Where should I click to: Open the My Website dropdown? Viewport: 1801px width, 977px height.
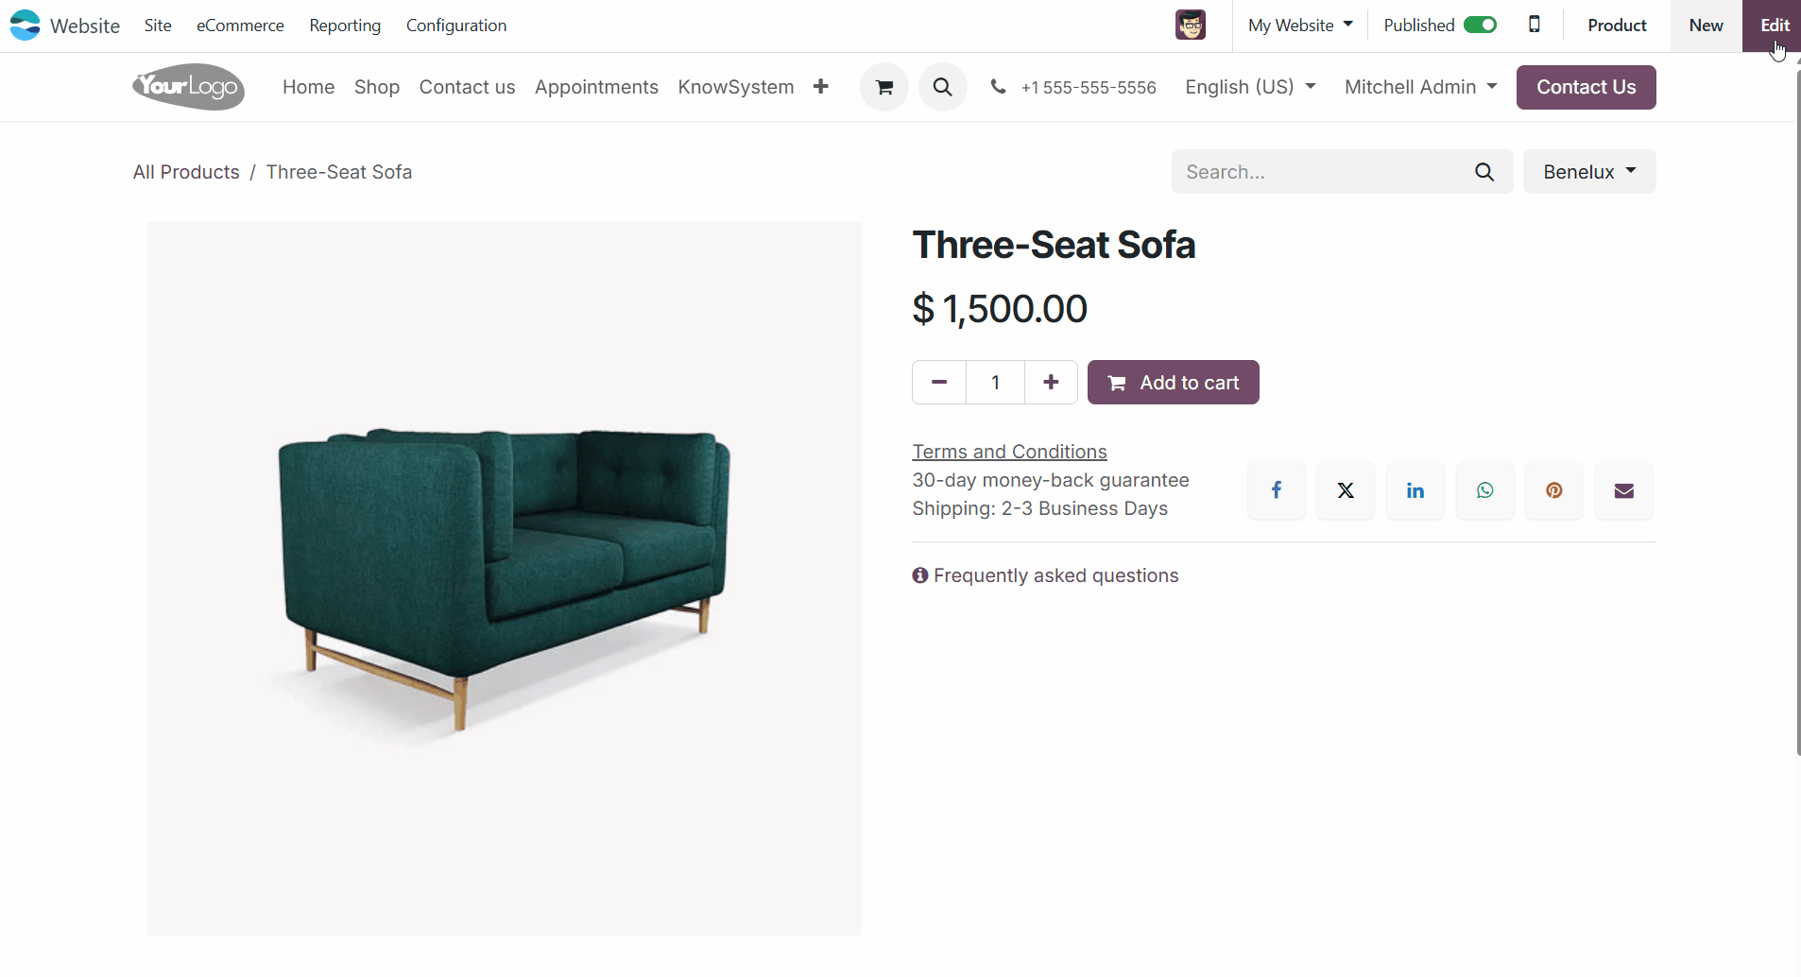coord(1300,26)
